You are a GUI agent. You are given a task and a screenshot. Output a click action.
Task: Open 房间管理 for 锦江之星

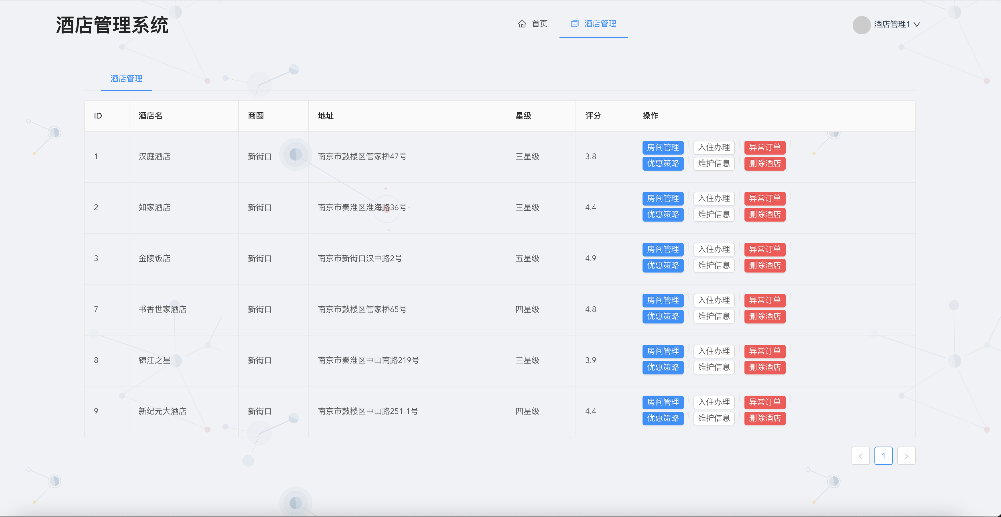(x=663, y=351)
